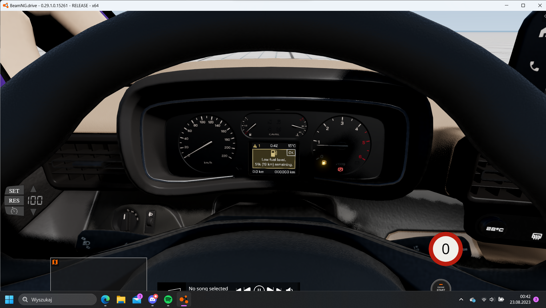Open Microsoft Edge from taskbar
546x308 pixels.
105,299
